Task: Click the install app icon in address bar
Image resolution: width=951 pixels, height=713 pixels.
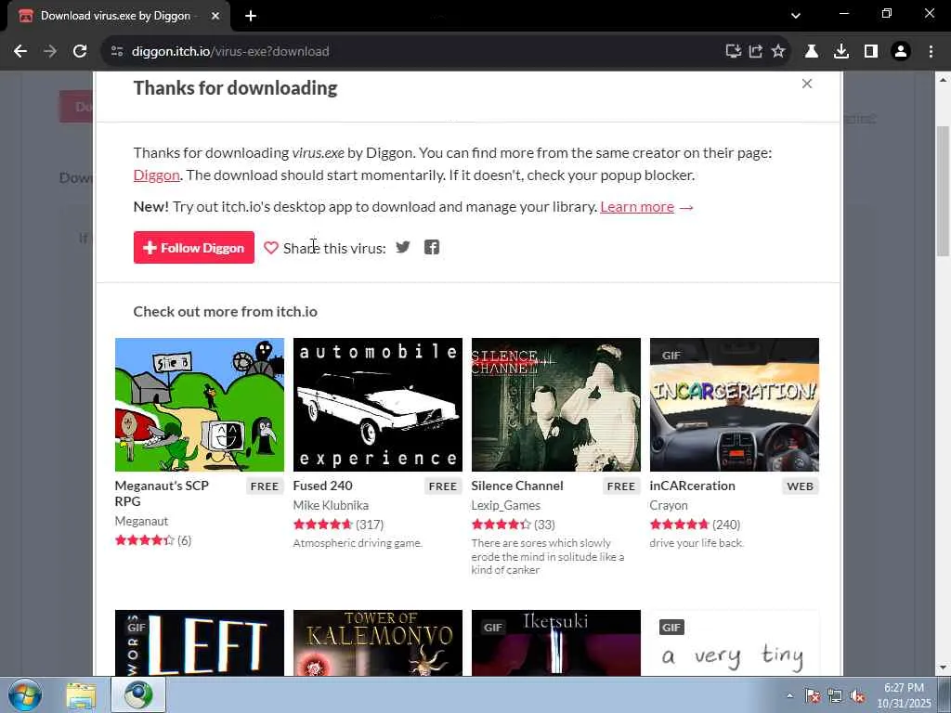Action: coord(734,52)
